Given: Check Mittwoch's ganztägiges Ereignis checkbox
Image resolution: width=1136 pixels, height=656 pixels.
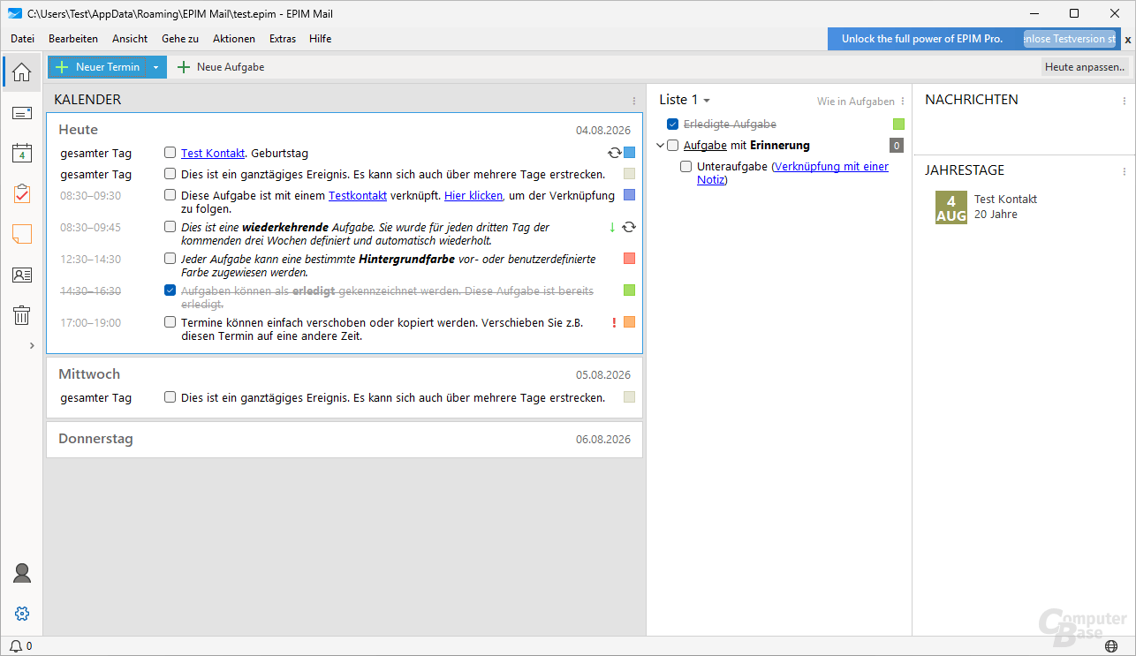Looking at the screenshot, I should point(170,397).
